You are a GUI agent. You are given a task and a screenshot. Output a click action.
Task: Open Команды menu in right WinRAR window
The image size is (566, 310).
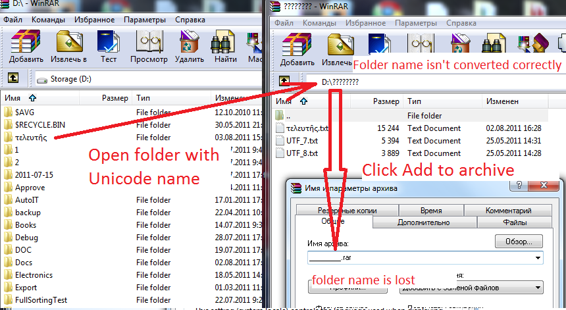pos(319,23)
